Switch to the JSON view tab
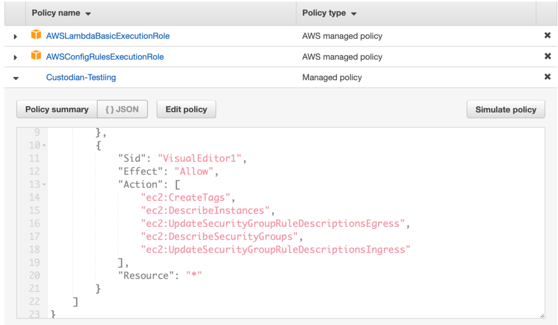The image size is (558, 325). point(122,109)
